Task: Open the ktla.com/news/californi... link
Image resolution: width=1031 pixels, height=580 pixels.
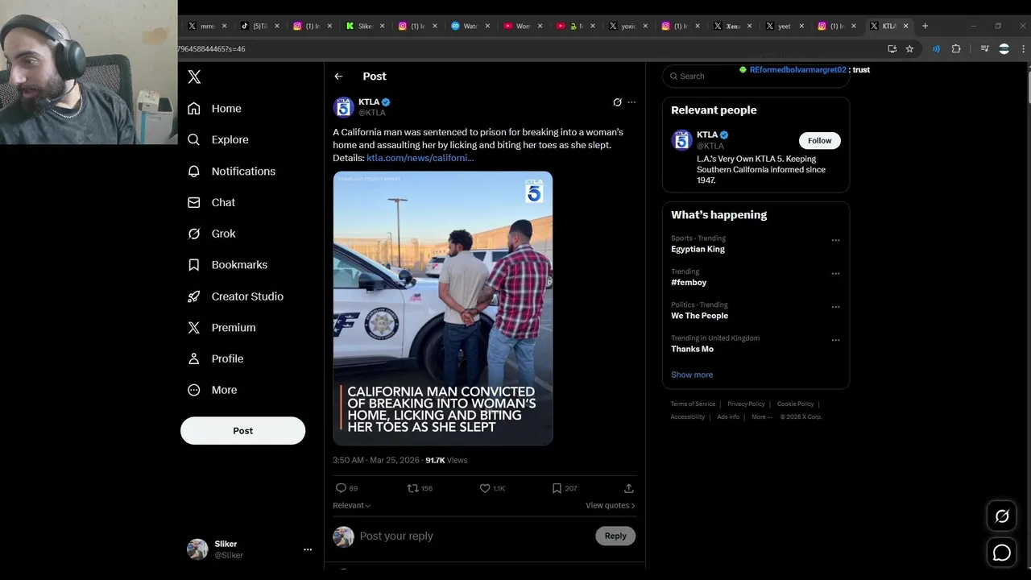Action: click(420, 158)
